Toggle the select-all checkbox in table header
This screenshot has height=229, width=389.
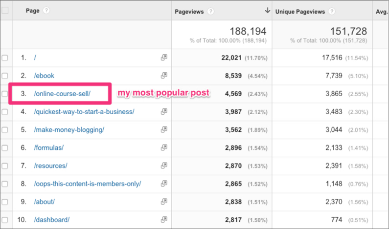pyautogui.click(x=5, y=10)
